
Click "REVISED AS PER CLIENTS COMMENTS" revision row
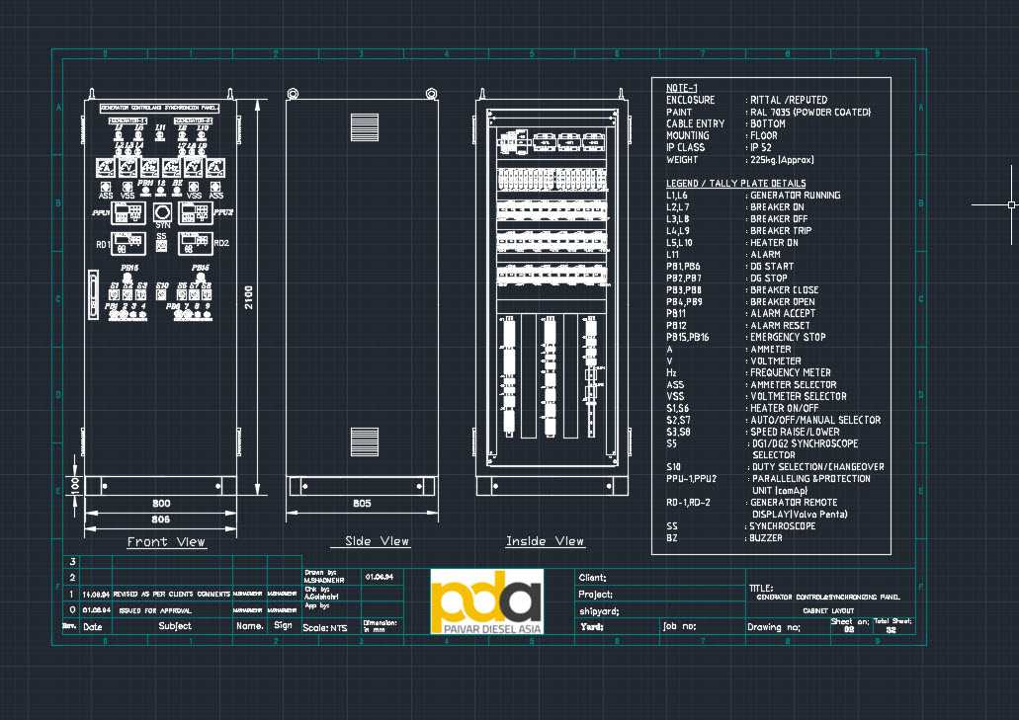(x=172, y=594)
